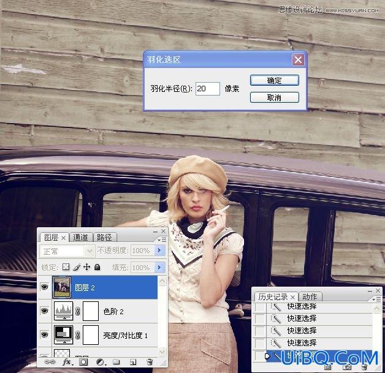The image size is (385, 373).
Task: Click History panel scroll up arrow
Action: click(377, 308)
